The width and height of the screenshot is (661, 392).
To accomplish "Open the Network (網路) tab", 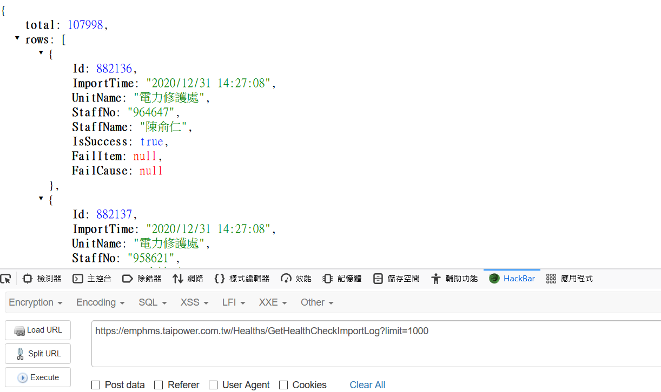I will tap(188, 279).
